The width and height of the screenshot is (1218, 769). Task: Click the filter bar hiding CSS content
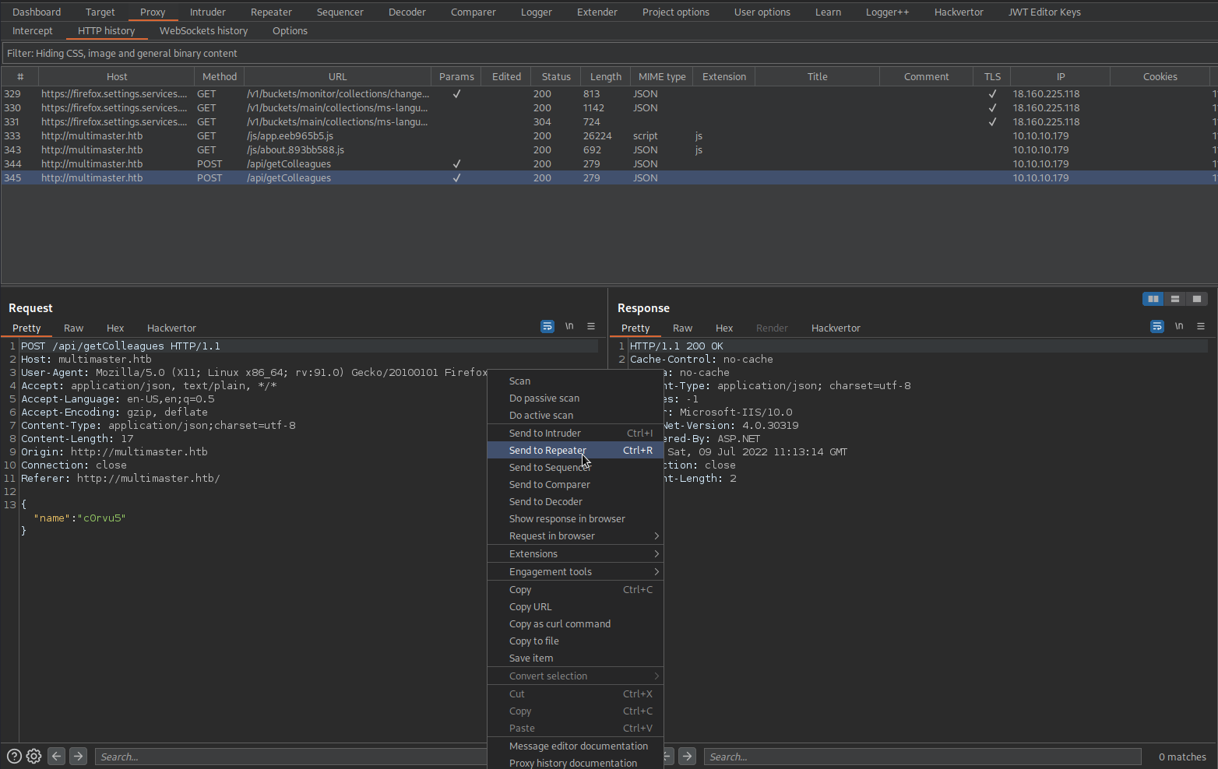click(609, 53)
